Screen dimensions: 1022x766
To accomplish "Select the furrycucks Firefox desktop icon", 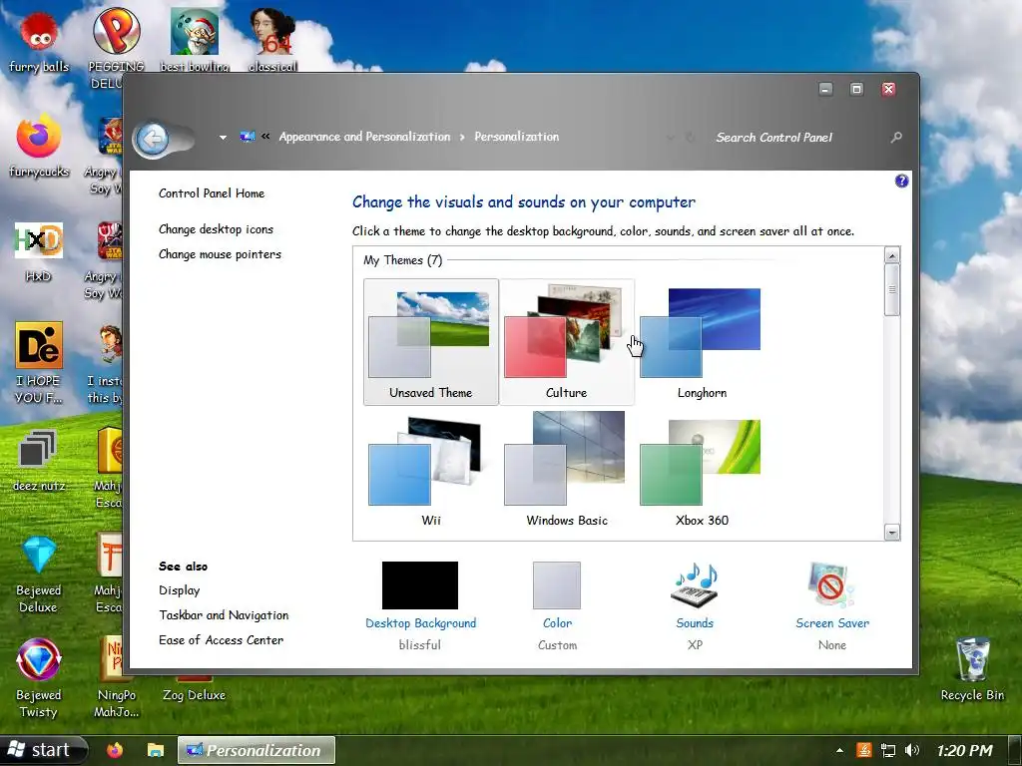I will click(39, 146).
